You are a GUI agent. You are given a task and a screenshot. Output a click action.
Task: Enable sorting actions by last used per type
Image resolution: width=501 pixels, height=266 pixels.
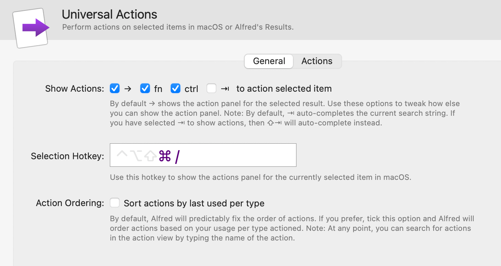[115, 203]
